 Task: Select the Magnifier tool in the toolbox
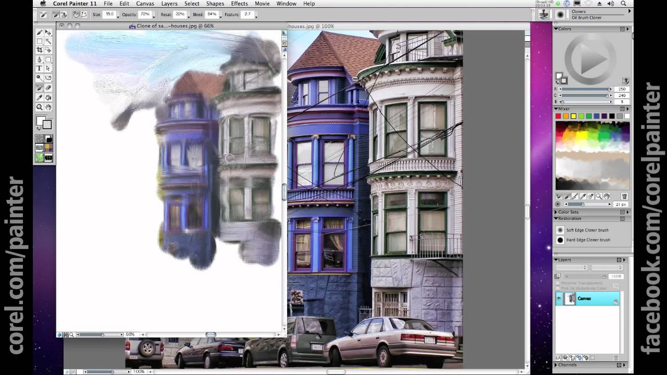point(39,107)
